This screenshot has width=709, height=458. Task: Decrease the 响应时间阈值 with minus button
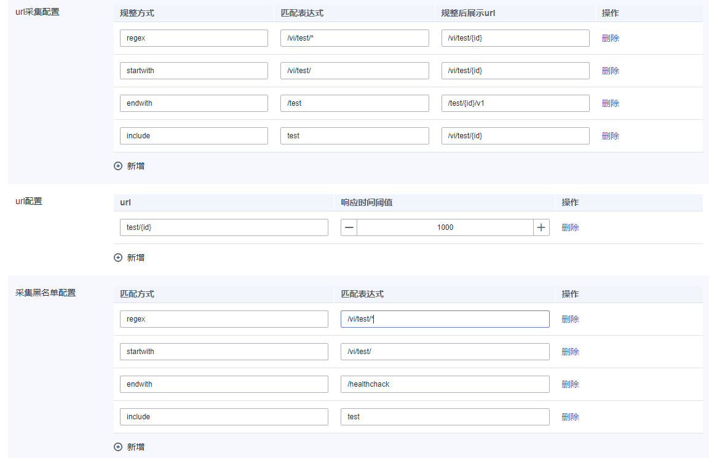tap(349, 227)
